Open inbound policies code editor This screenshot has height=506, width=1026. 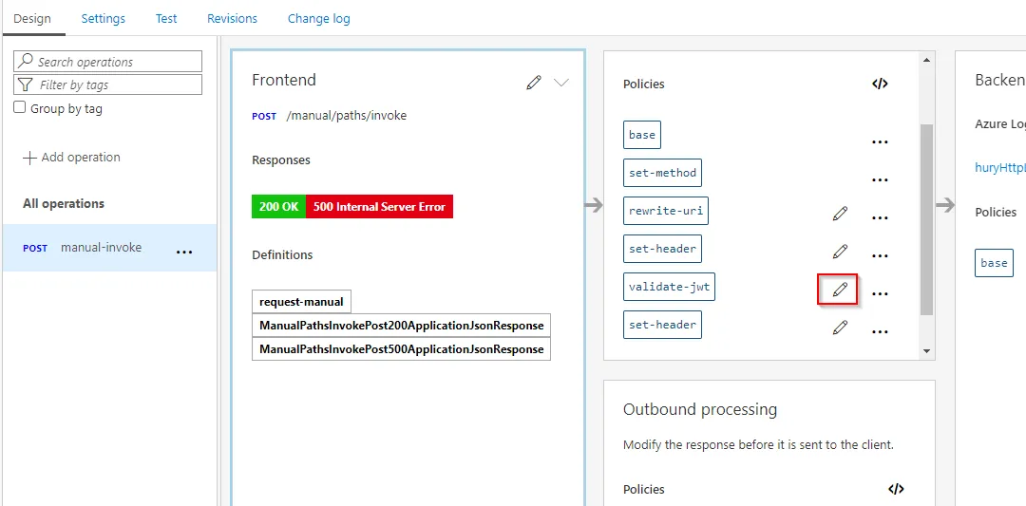880,84
